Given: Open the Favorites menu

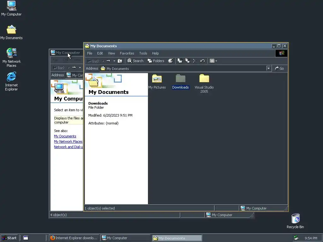Looking at the screenshot, I should (127, 53).
